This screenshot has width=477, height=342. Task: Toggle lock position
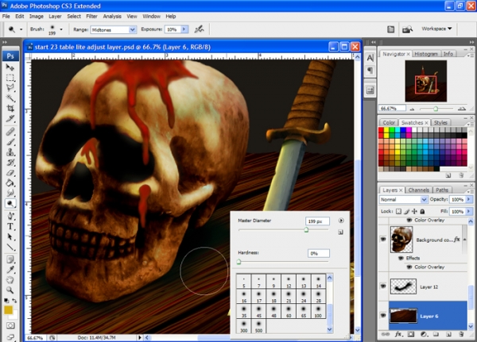[x=414, y=211]
